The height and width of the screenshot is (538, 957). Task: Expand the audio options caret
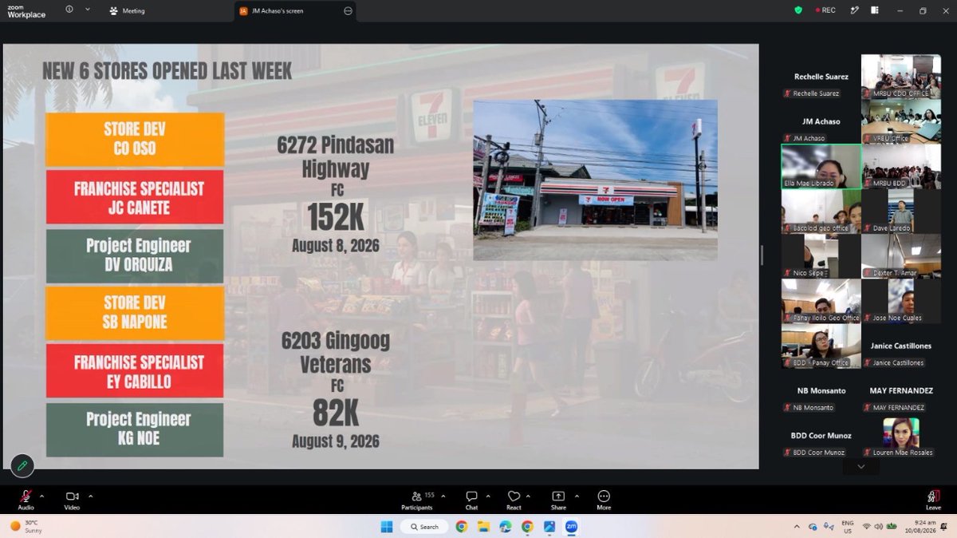pos(41,496)
